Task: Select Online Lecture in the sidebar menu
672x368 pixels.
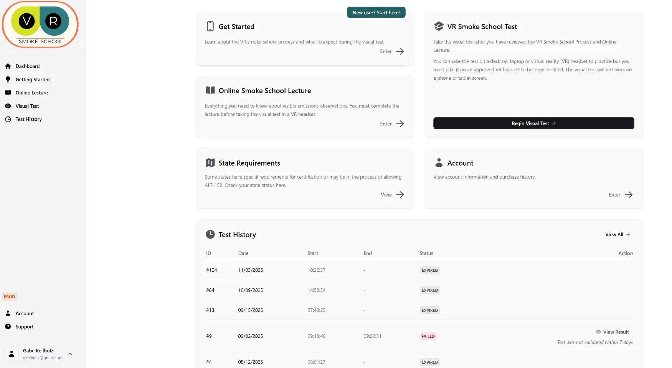Action: [31, 92]
